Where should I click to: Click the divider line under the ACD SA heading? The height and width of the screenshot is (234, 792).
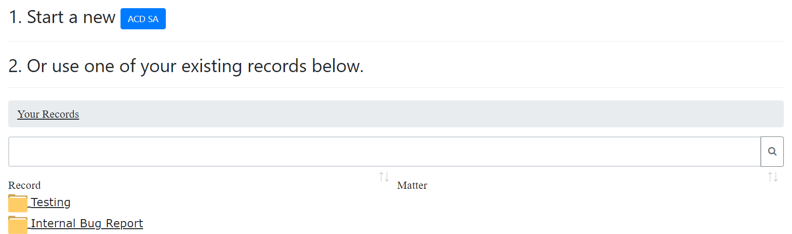[395, 42]
